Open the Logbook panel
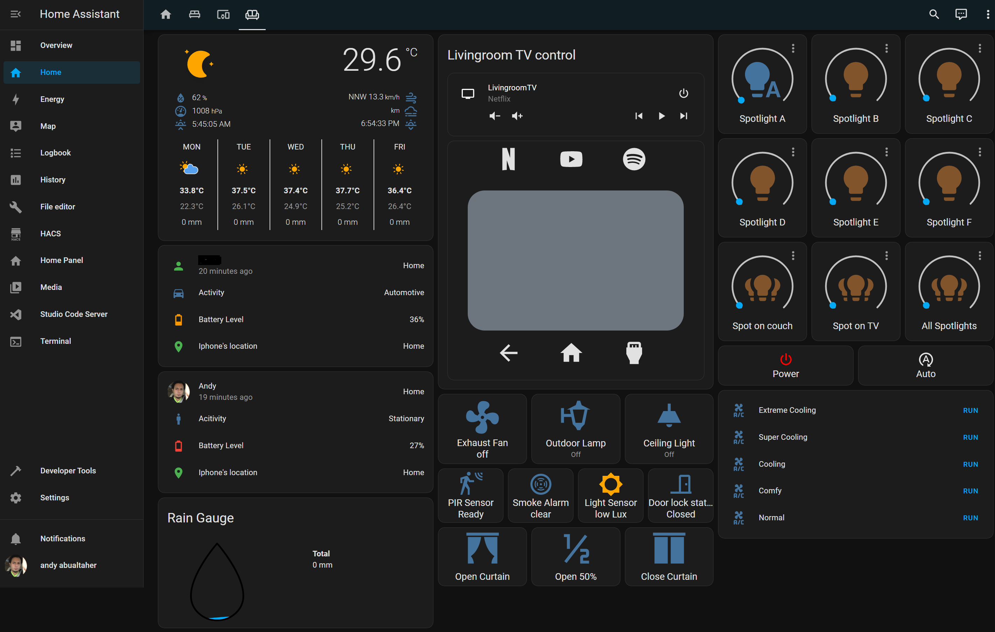 (71, 153)
